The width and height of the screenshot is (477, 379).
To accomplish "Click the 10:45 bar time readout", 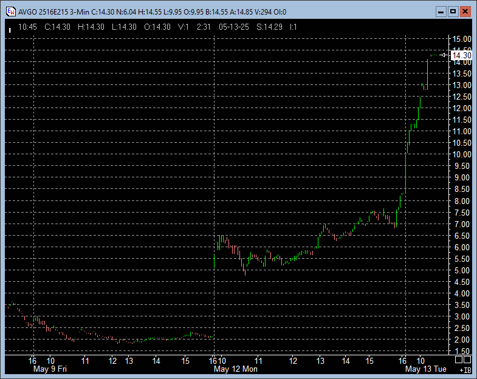I will click(x=27, y=27).
